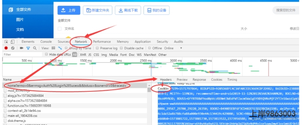This screenshot has height=125, width=302.
Task: Select the XHR request type filter
Action: [x=83, y=55]
